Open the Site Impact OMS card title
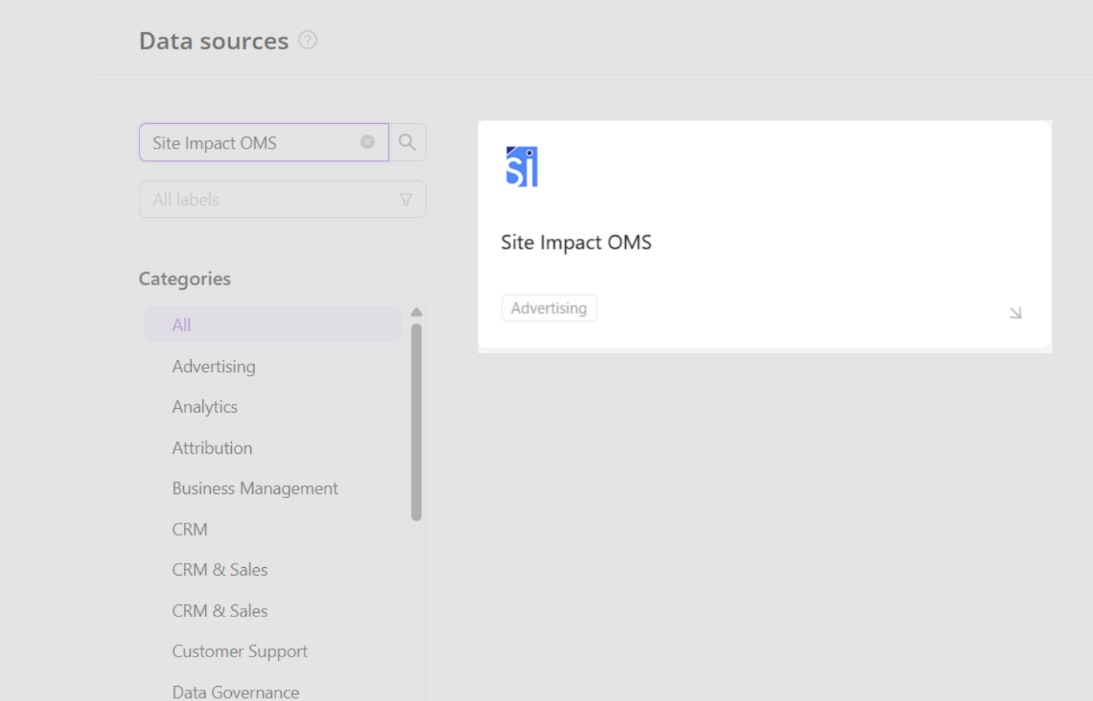 (576, 242)
